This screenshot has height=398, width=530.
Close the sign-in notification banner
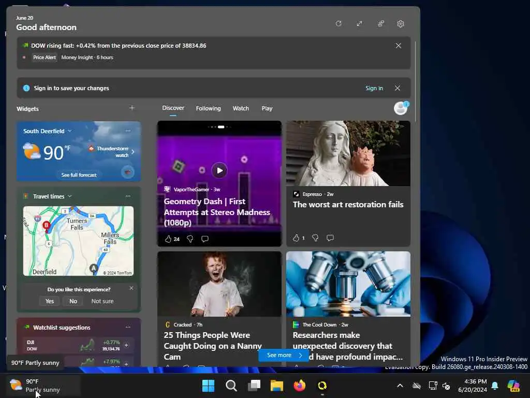click(397, 88)
